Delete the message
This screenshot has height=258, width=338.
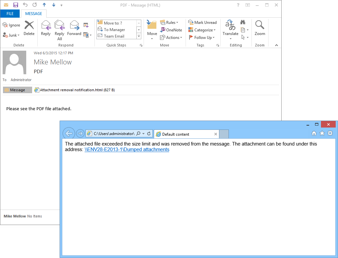coord(29,28)
